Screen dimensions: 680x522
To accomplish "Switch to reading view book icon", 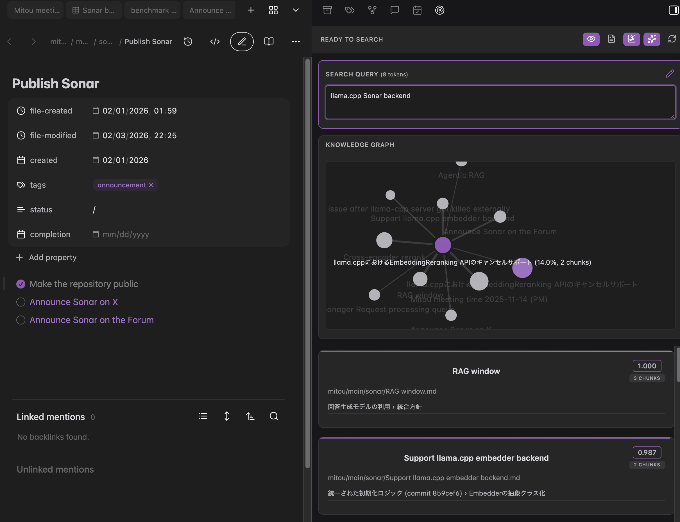I will pos(269,41).
